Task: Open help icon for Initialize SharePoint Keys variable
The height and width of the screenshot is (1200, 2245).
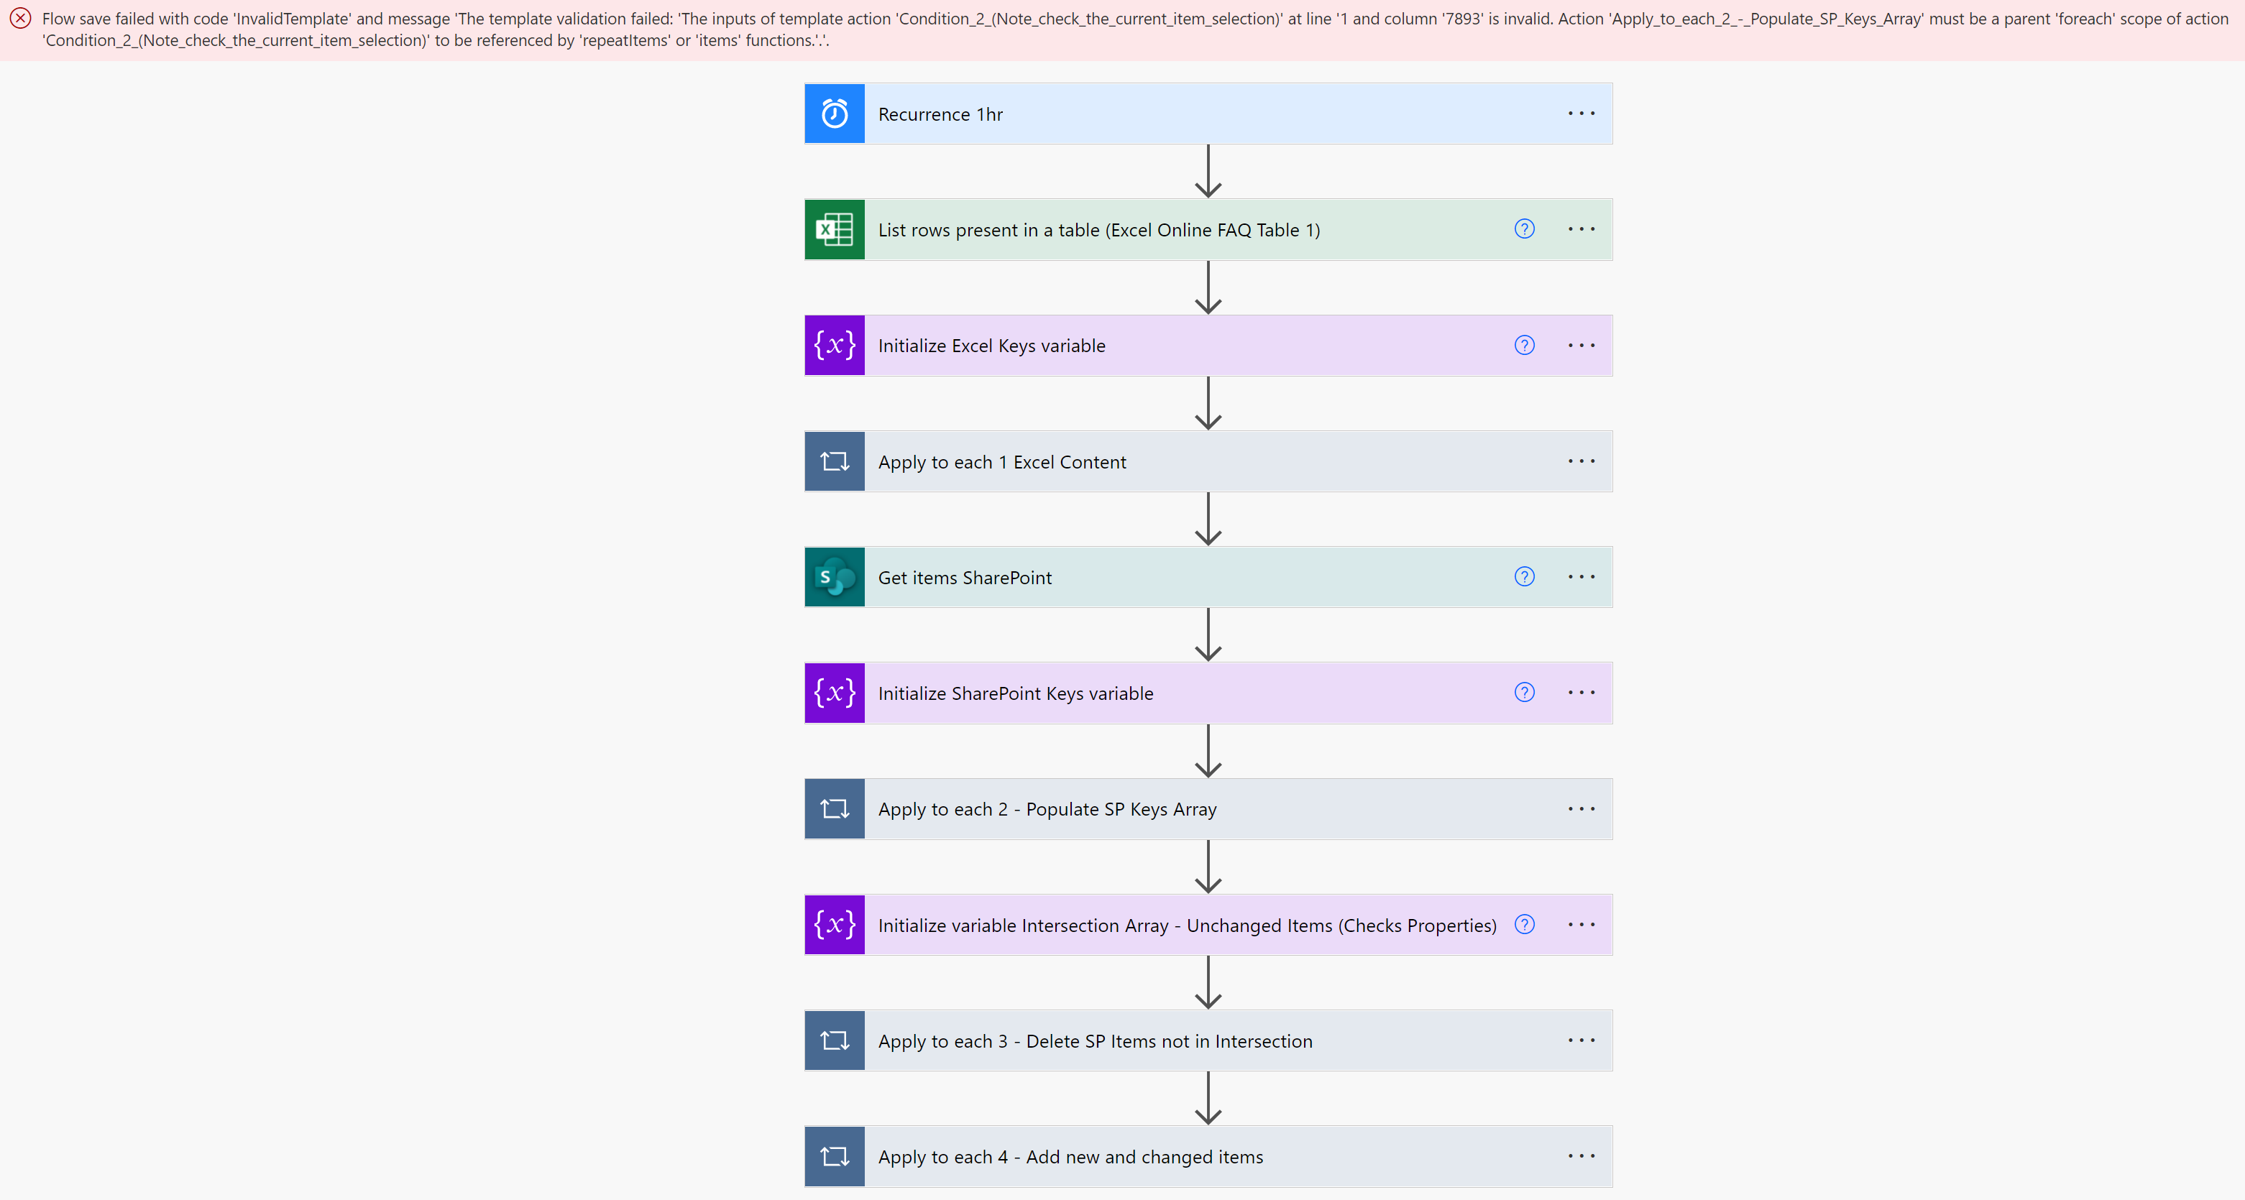Action: click(1524, 693)
